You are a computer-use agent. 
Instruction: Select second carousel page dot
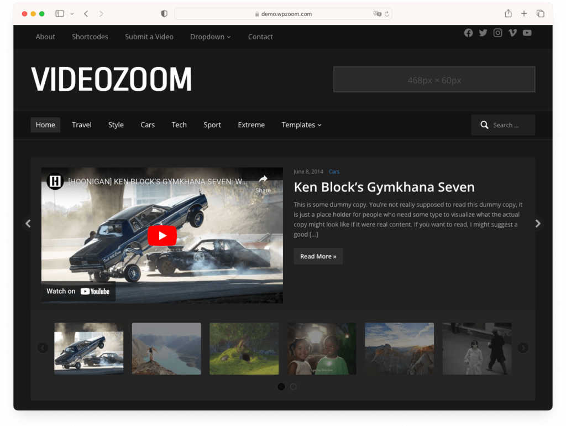(x=294, y=387)
